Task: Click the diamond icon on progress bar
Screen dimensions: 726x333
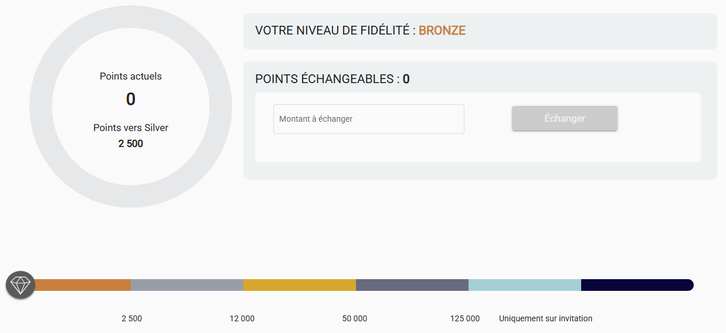Action: 21,285
